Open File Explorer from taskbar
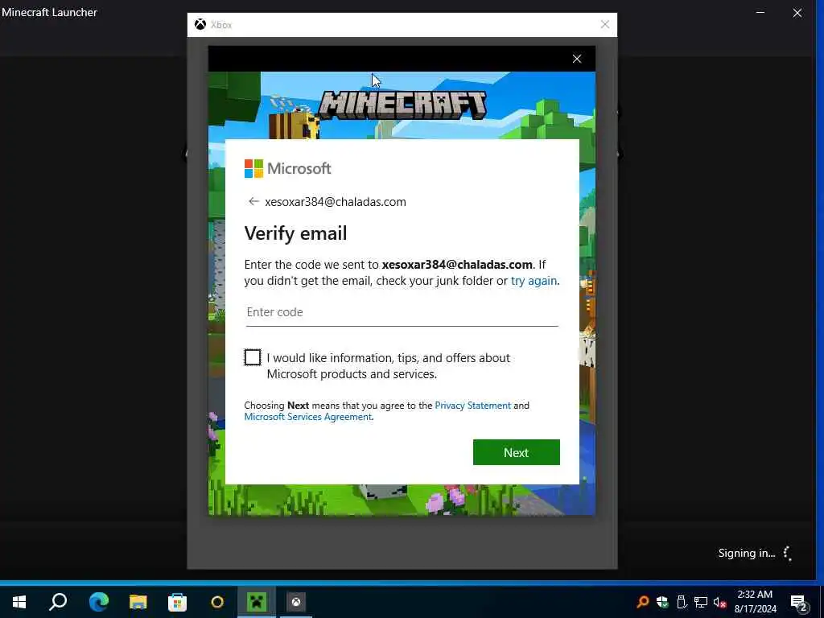Image resolution: width=824 pixels, height=618 pixels. pyautogui.click(x=138, y=602)
